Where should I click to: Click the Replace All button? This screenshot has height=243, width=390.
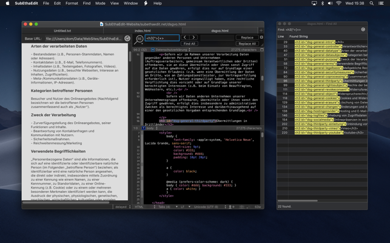[247, 44]
